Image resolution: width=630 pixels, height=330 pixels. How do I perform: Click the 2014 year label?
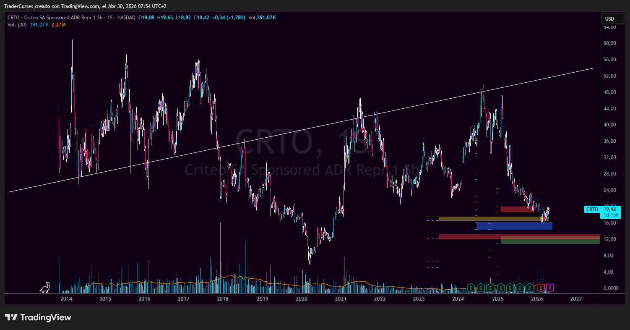click(x=66, y=299)
